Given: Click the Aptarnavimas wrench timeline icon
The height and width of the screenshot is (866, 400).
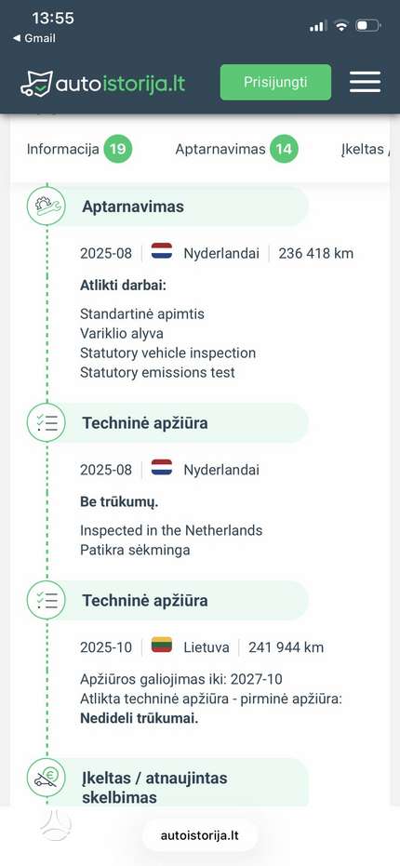Looking at the screenshot, I should point(47,206).
